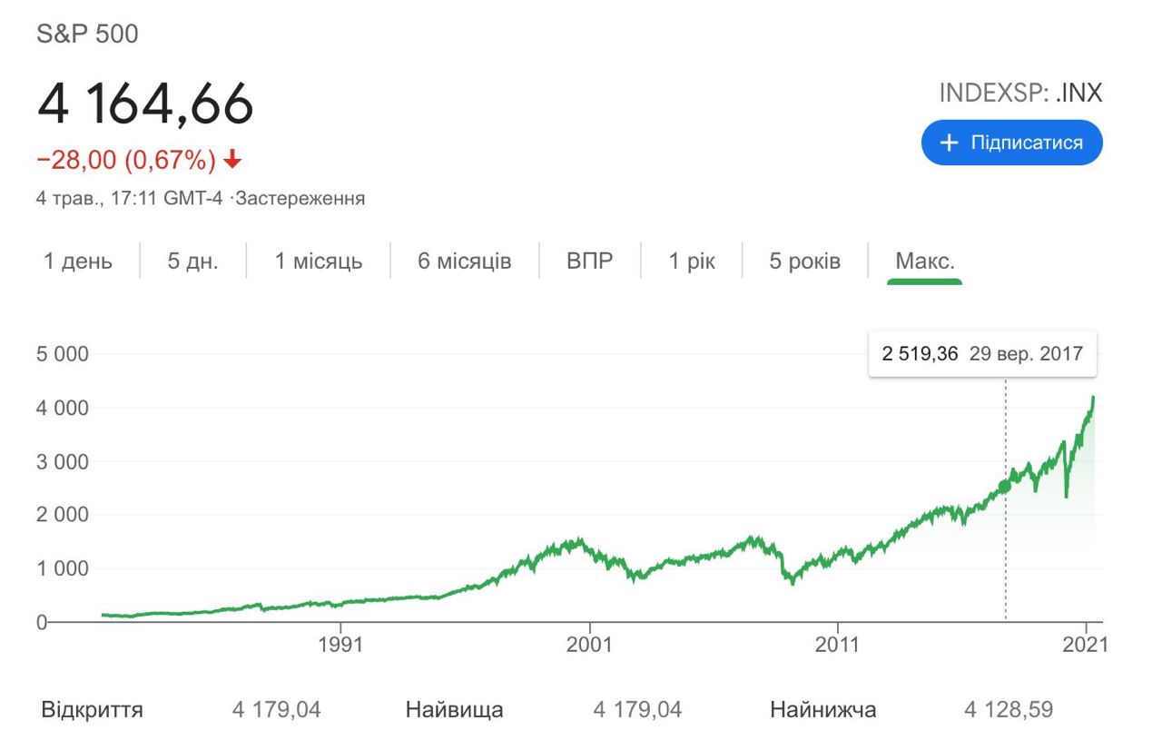Click the INDEXSP: .INX ticker label

click(1020, 94)
